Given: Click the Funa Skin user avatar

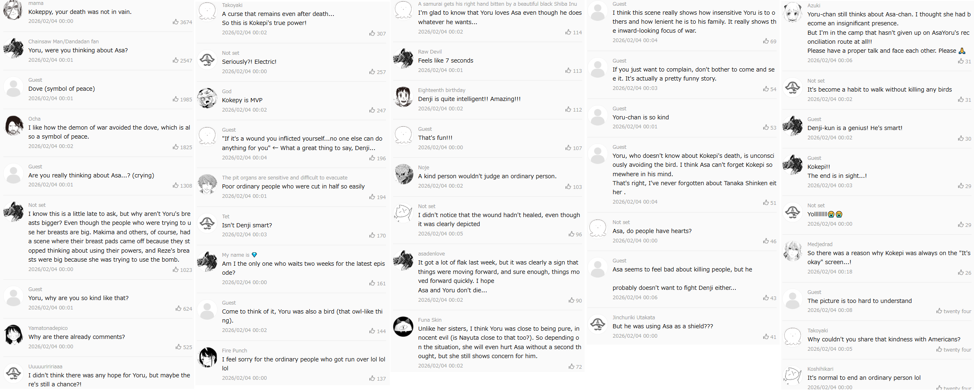Looking at the screenshot, I should click(x=403, y=327).
